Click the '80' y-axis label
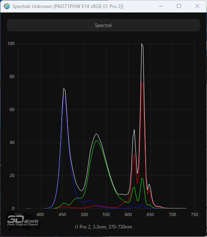This screenshot has width=207, height=237. pyautogui.click(x=12, y=76)
